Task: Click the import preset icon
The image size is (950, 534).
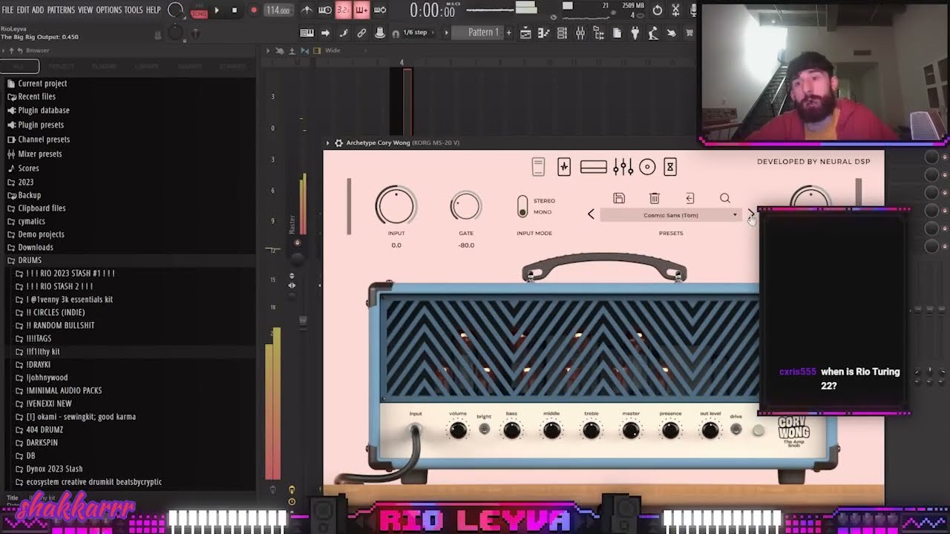Action: [689, 198]
